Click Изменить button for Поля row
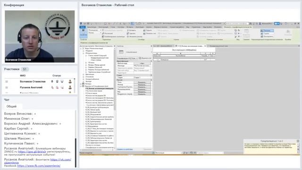The image size is (302, 170). (143, 82)
